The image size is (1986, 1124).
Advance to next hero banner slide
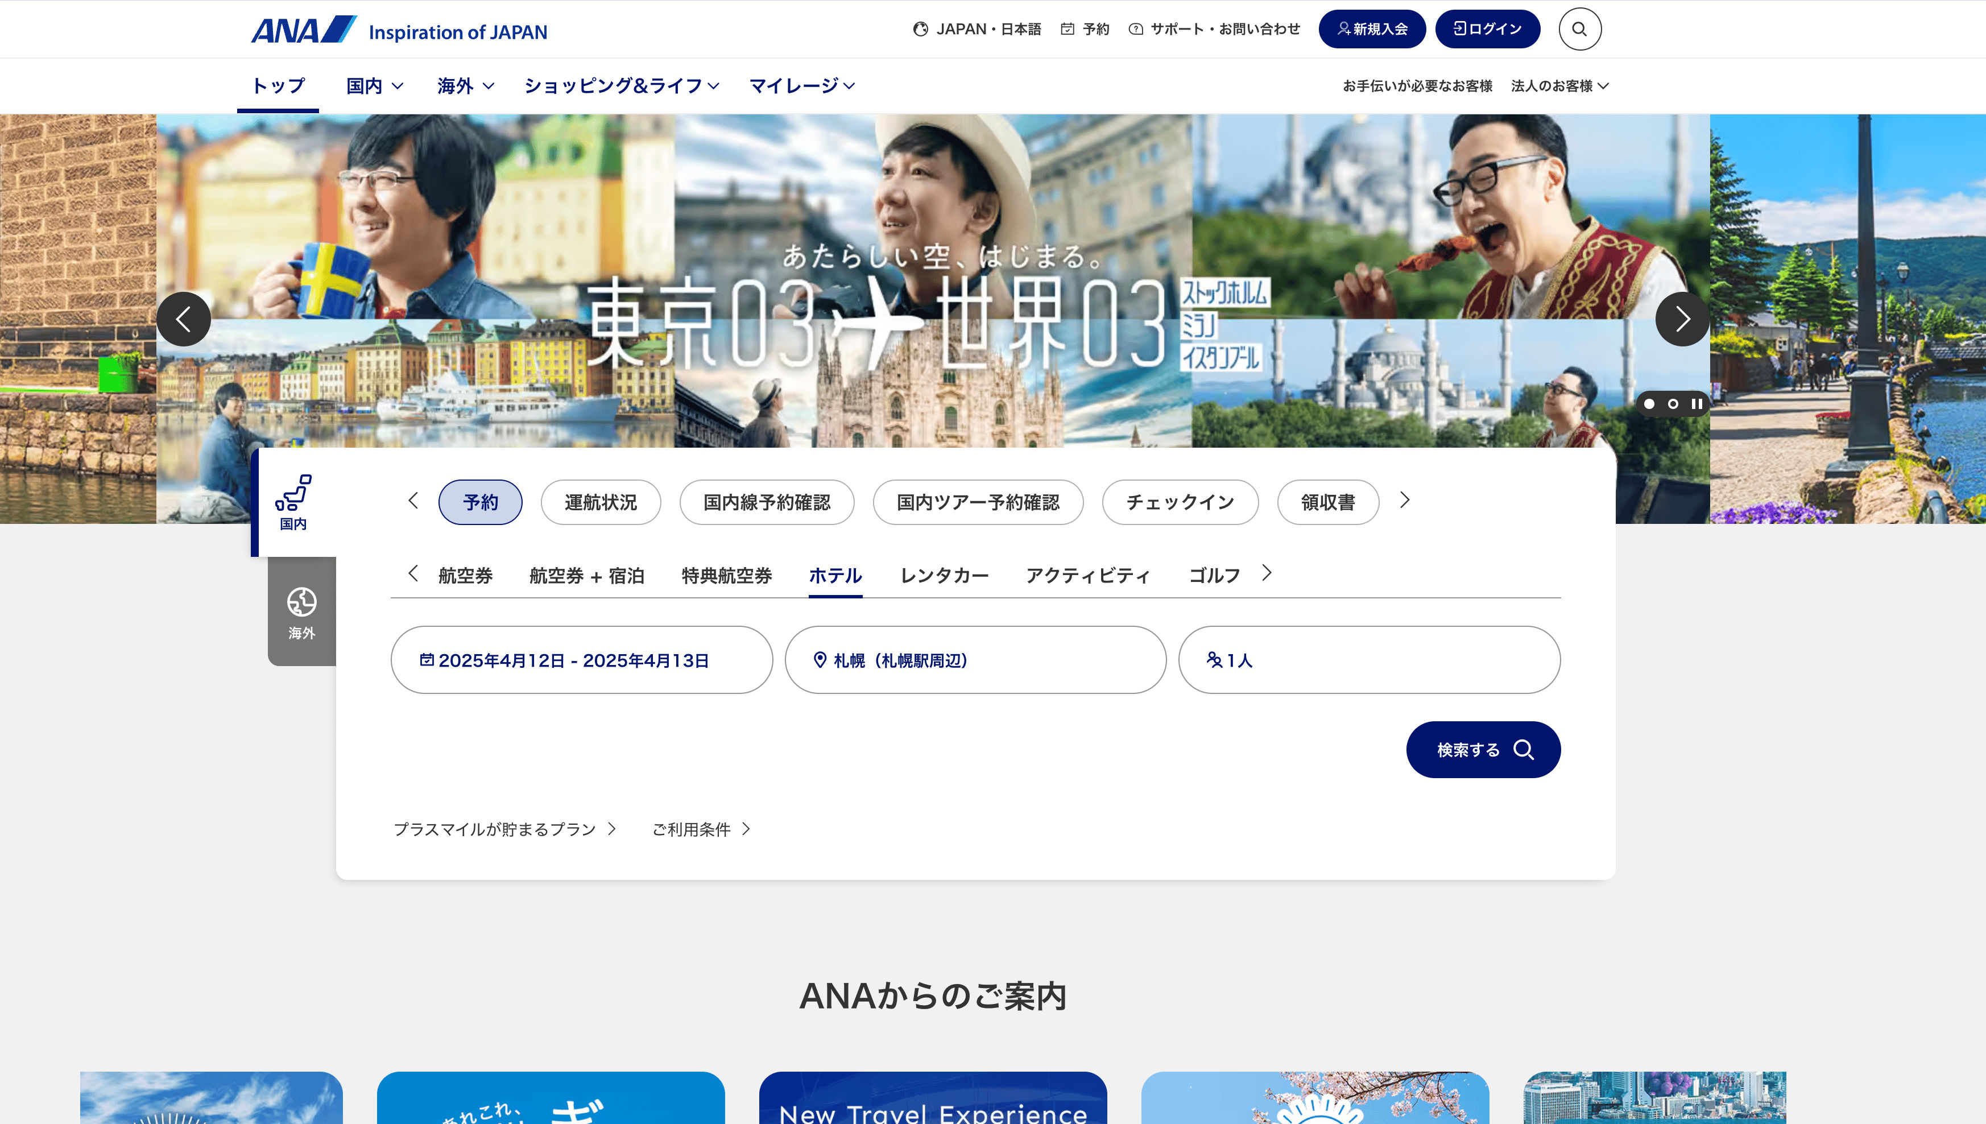point(1682,319)
